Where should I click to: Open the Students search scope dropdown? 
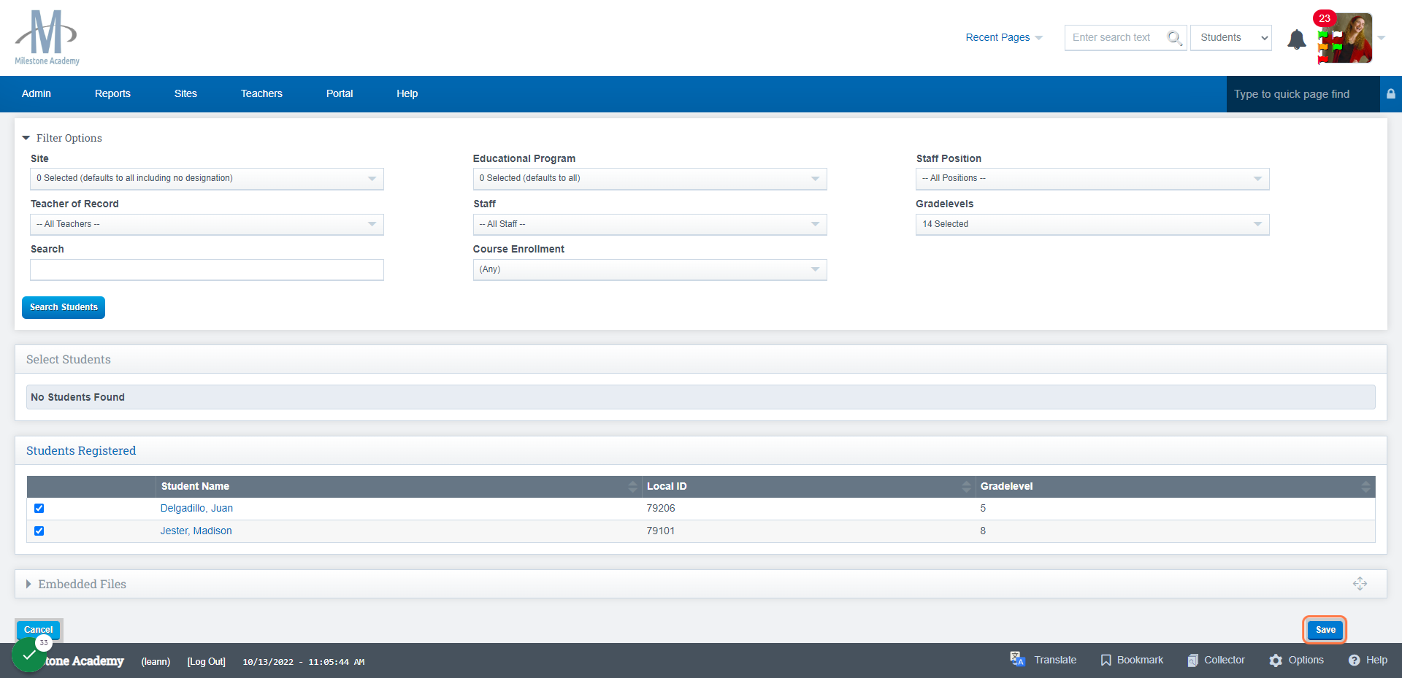pyautogui.click(x=1231, y=38)
